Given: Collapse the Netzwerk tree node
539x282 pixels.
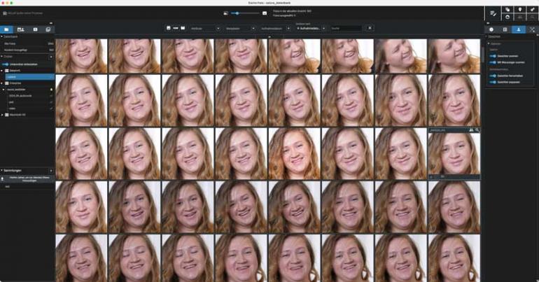Looking at the screenshot, I should tap(1, 71).
